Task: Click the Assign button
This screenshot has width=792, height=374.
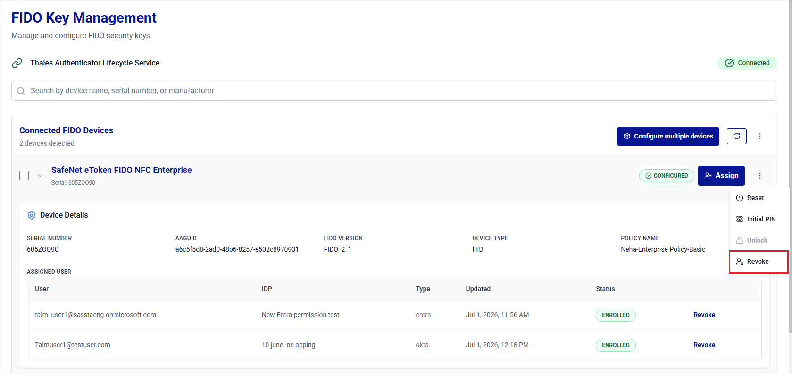Action: (721, 176)
